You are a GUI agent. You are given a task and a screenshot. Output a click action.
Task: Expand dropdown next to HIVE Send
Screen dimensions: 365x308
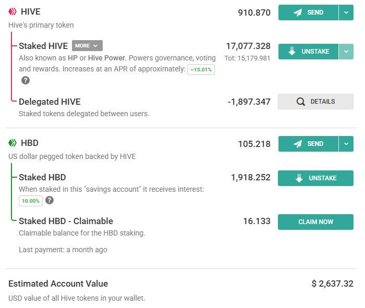[346, 13]
